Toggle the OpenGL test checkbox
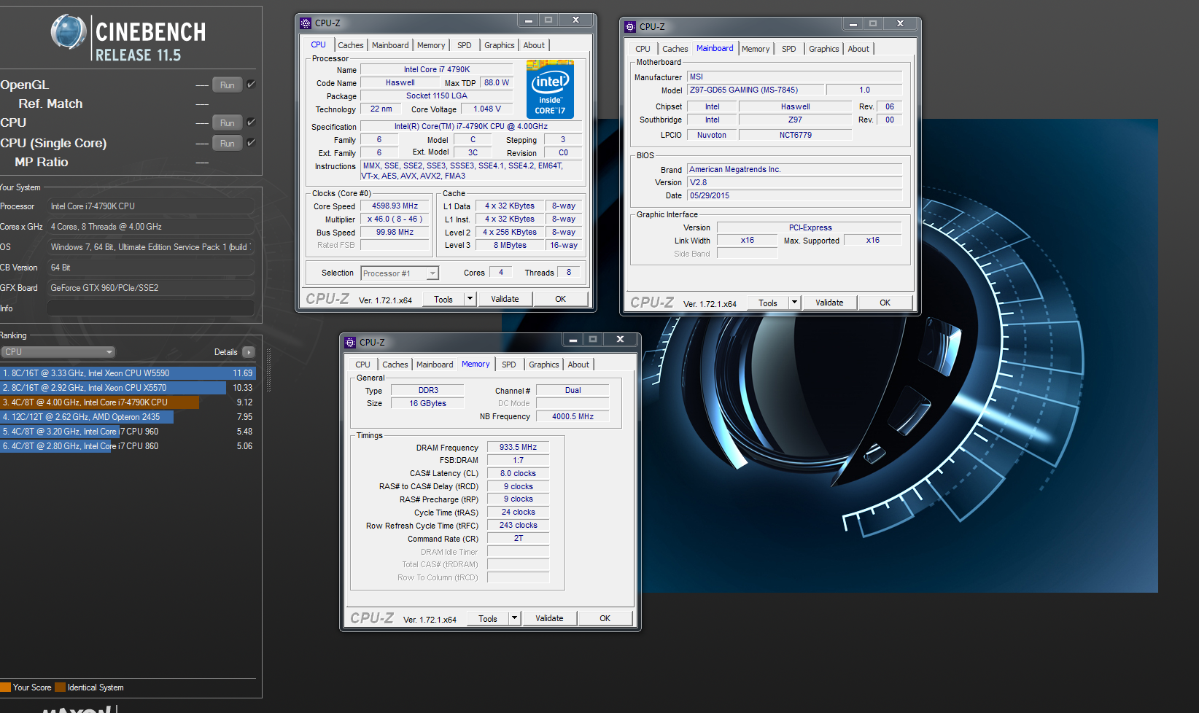The width and height of the screenshot is (1199, 713). [x=251, y=85]
